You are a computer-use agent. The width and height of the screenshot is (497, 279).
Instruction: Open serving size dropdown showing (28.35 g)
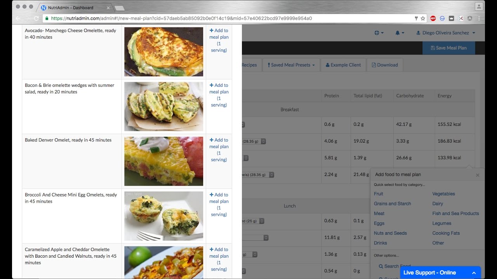coord(254,141)
